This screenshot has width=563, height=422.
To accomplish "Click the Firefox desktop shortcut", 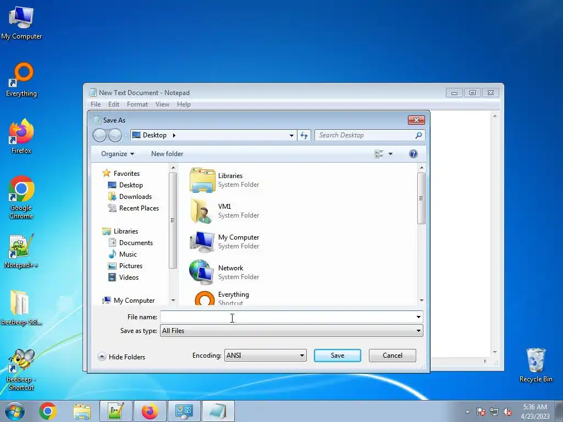I will pyautogui.click(x=21, y=136).
